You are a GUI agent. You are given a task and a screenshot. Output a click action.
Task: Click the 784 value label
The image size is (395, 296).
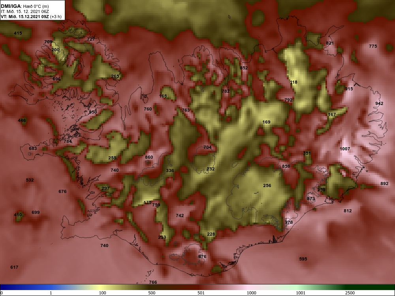[68, 141]
